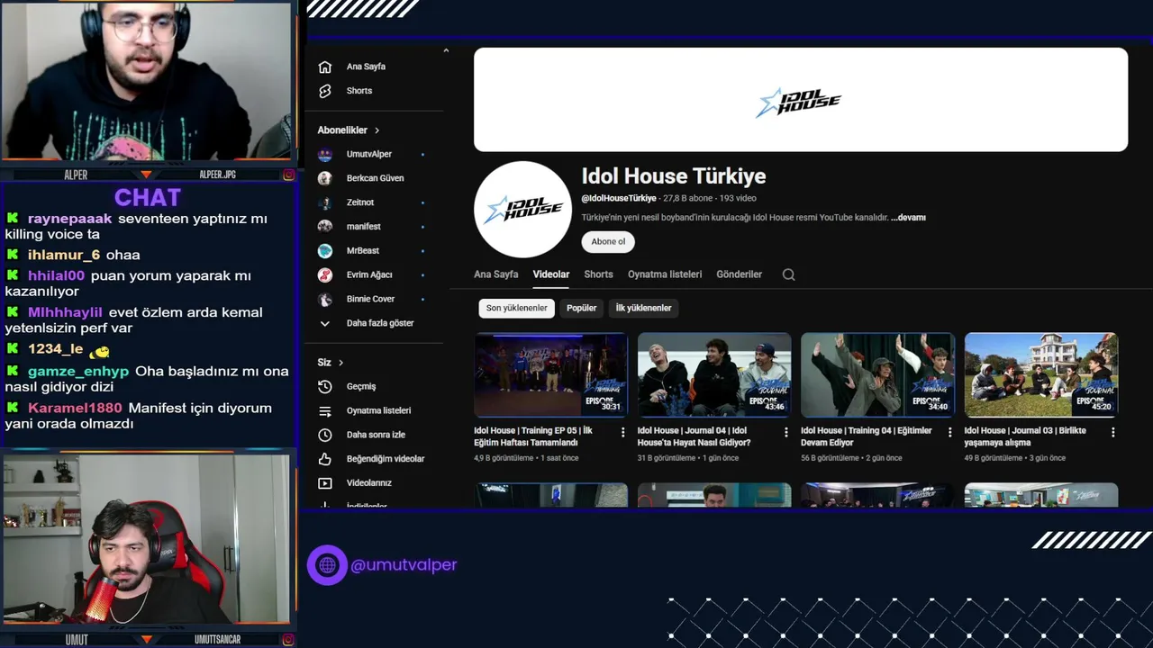Click Instagram icon next to UMUTTSANCAR
This screenshot has width=1153, height=648.
coord(288,640)
